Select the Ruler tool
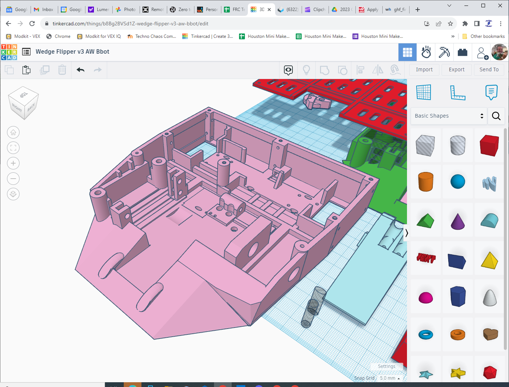Viewport: 509px width, 387px height. tap(457, 92)
